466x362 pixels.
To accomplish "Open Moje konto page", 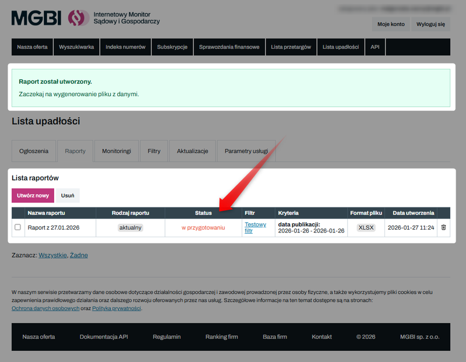I will coord(390,24).
